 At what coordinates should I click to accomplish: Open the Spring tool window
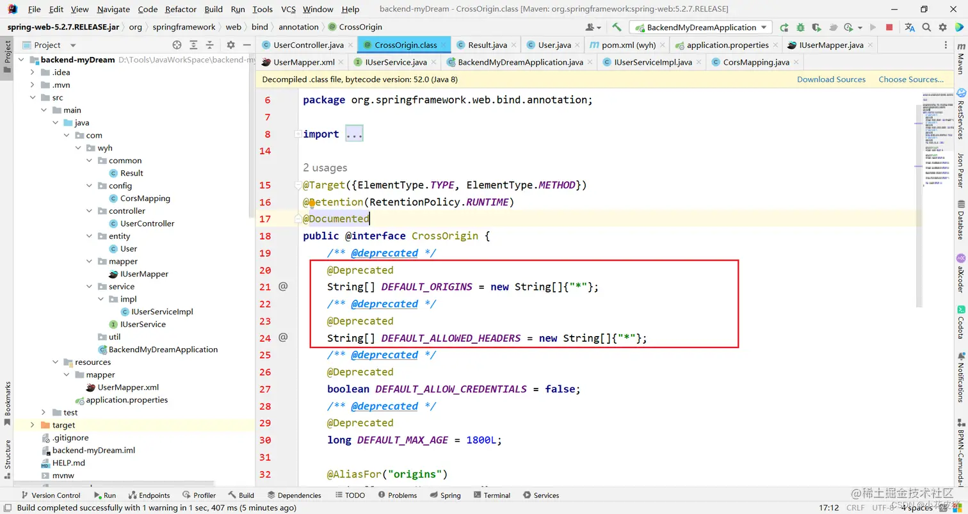pos(445,495)
